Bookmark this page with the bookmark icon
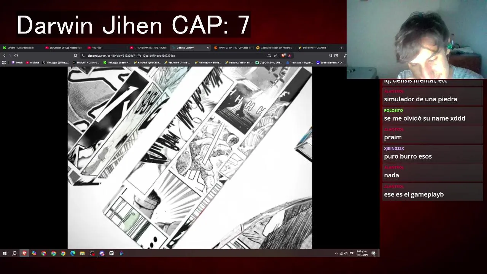Image resolution: width=487 pixels, height=274 pixels. click(75, 56)
